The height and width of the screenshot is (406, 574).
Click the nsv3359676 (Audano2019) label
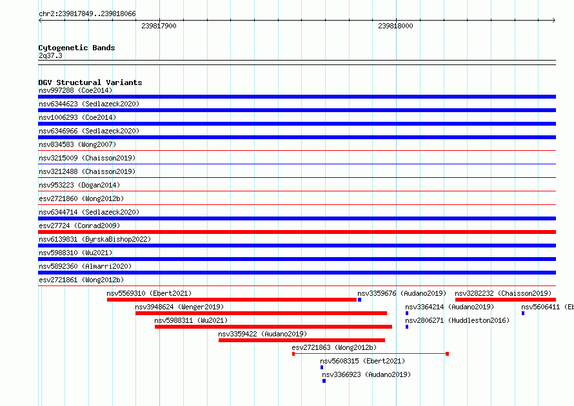(402, 293)
